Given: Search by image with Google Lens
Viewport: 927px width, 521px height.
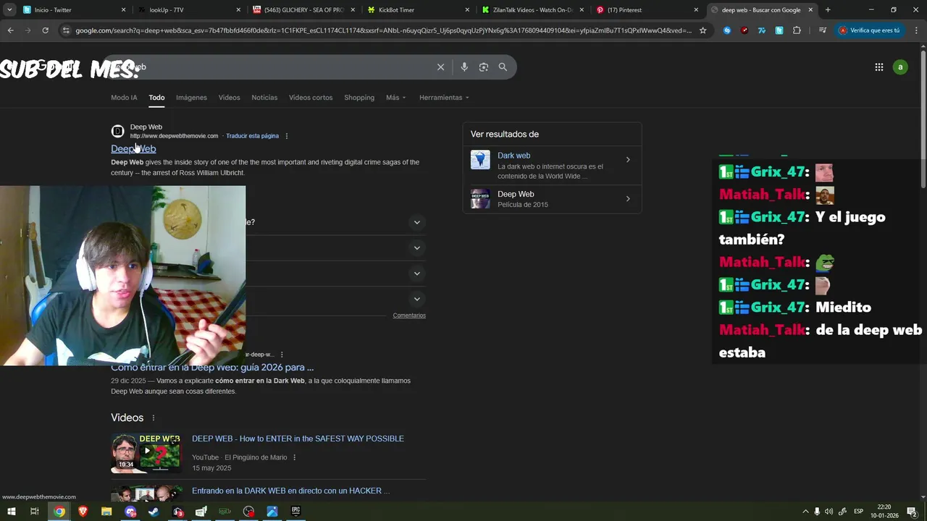Looking at the screenshot, I should click(x=483, y=67).
